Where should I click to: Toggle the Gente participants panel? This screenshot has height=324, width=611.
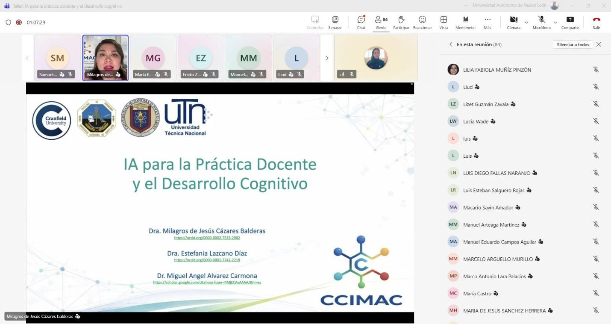click(x=381, y=20)
